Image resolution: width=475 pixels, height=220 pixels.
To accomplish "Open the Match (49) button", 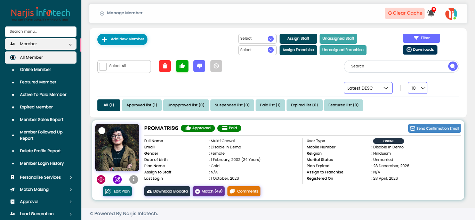I will [209, 192].
